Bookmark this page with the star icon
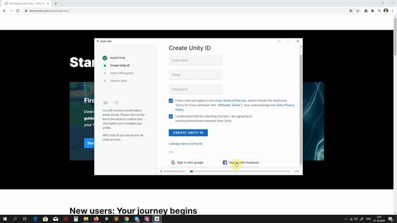The image size is (397, 223). pyautogui.click(x=358, y=11)
